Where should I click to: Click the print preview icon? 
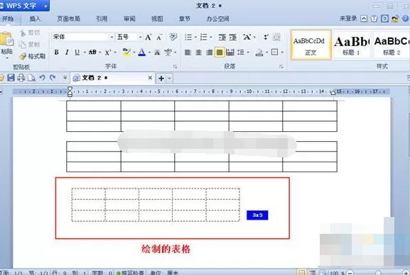tap(32, 78)
